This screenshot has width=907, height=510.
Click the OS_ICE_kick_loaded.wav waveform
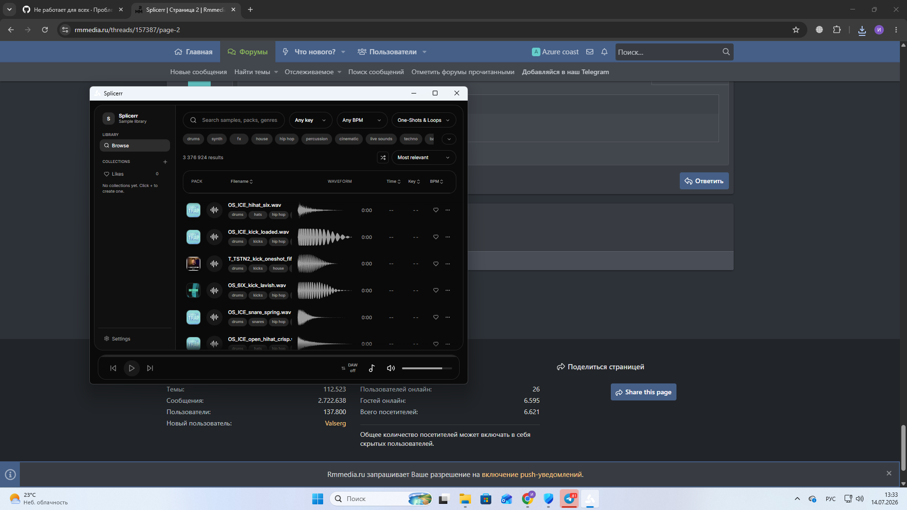pyautogui.click(x=325, y=237)
